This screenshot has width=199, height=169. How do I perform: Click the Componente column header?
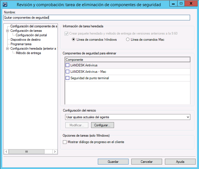click(127, 60)
